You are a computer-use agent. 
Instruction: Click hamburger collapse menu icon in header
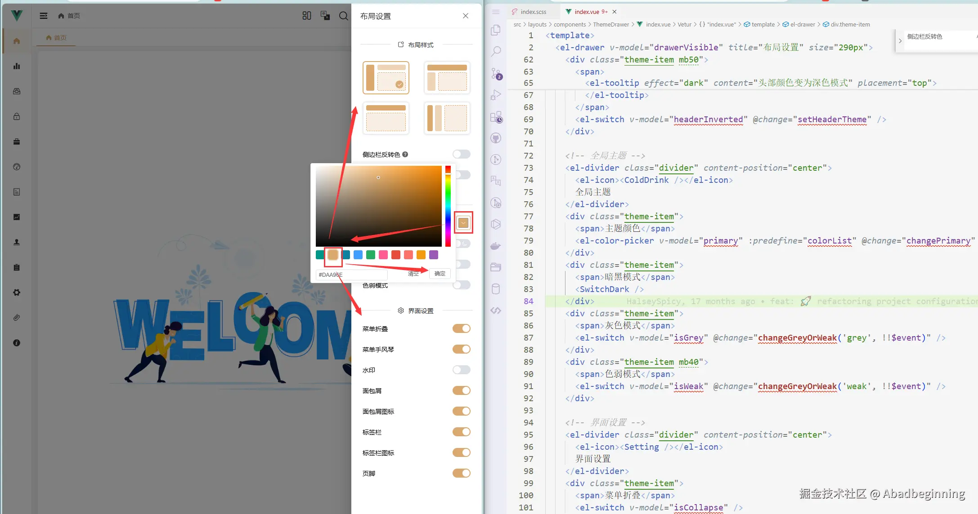tap(44, 16)
